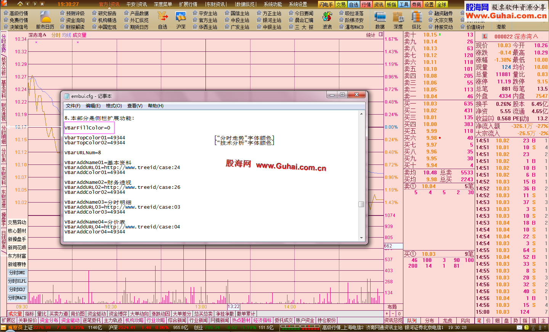Viewport: 549px width, 332px height.
Task: Toggle the chart 统计 panel box
Action: coord(381,35)
